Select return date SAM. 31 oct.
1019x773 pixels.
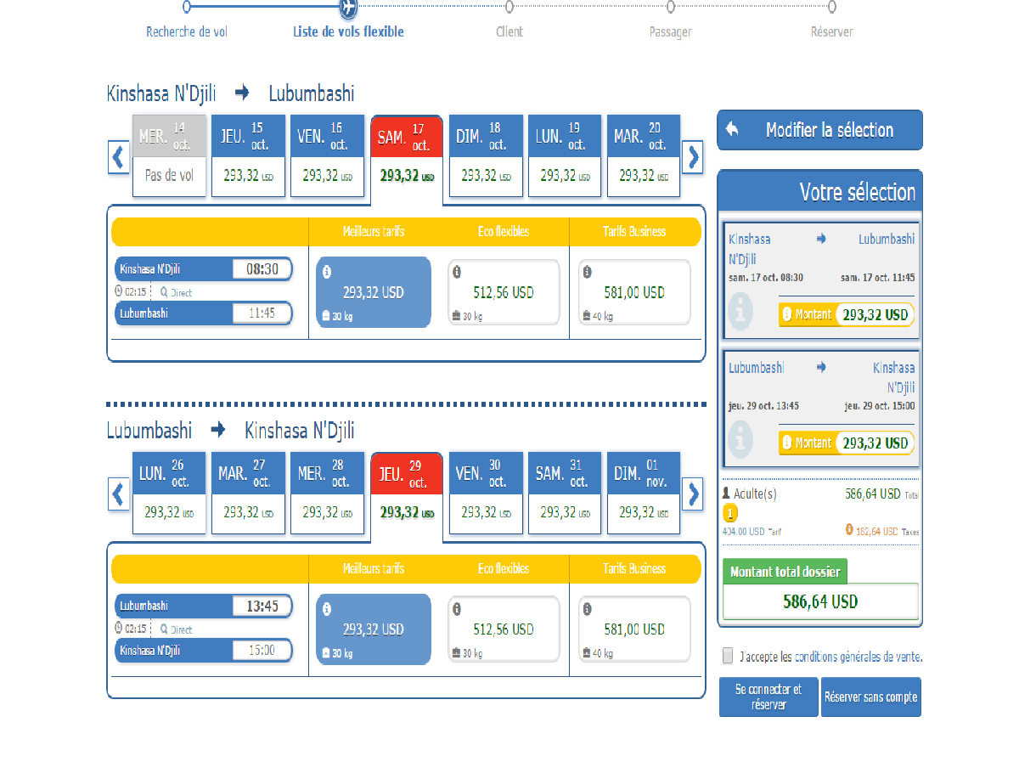coord(565,494)
